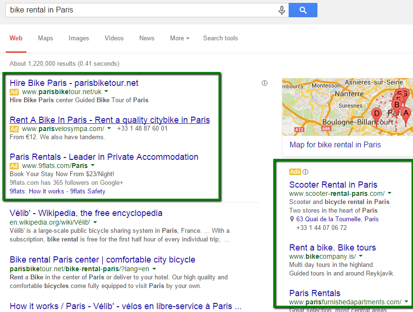Click the en.wikipedia.org/wiki/Vélib' URL text
This screenshot has height=312, width=413.
click(x=50, y=223)
